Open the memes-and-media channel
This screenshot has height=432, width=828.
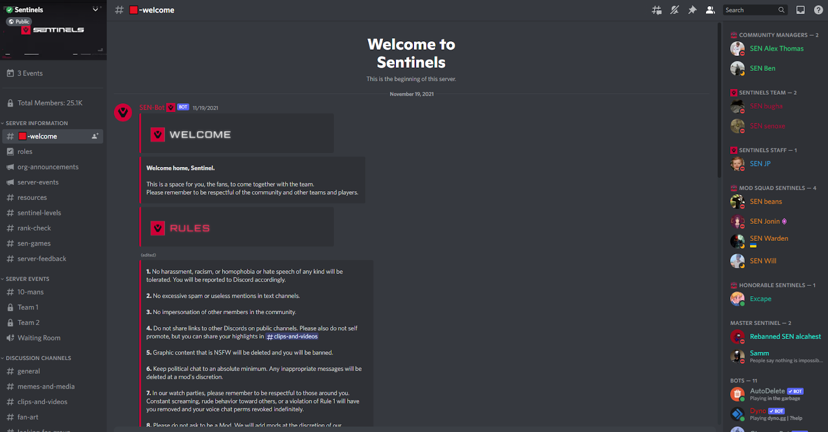[53, 387]
